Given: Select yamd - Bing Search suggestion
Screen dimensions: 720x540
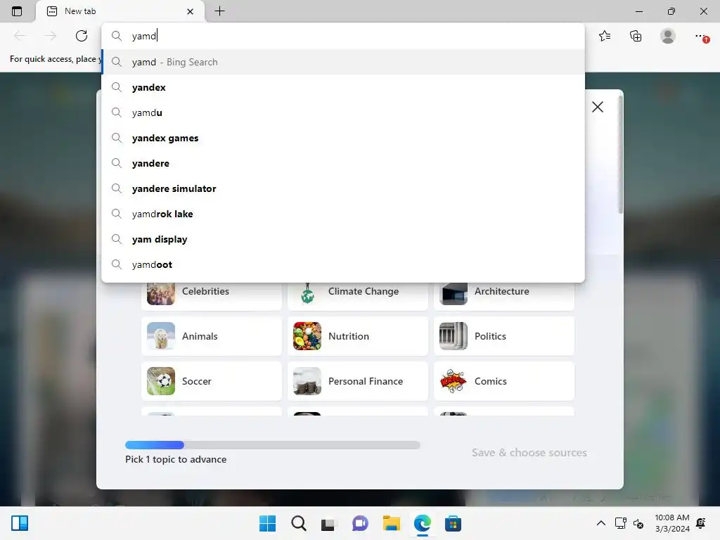Looking at the screenshot, I should click(343, 62).
